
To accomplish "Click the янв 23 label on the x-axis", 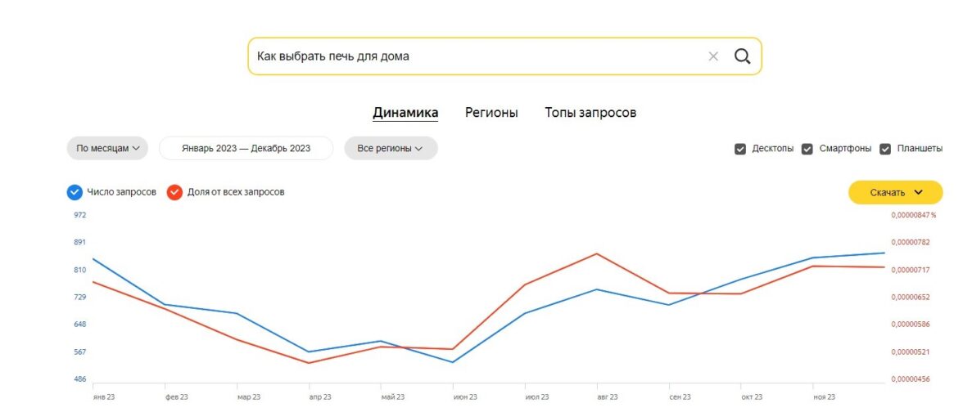I will point(103,397).
